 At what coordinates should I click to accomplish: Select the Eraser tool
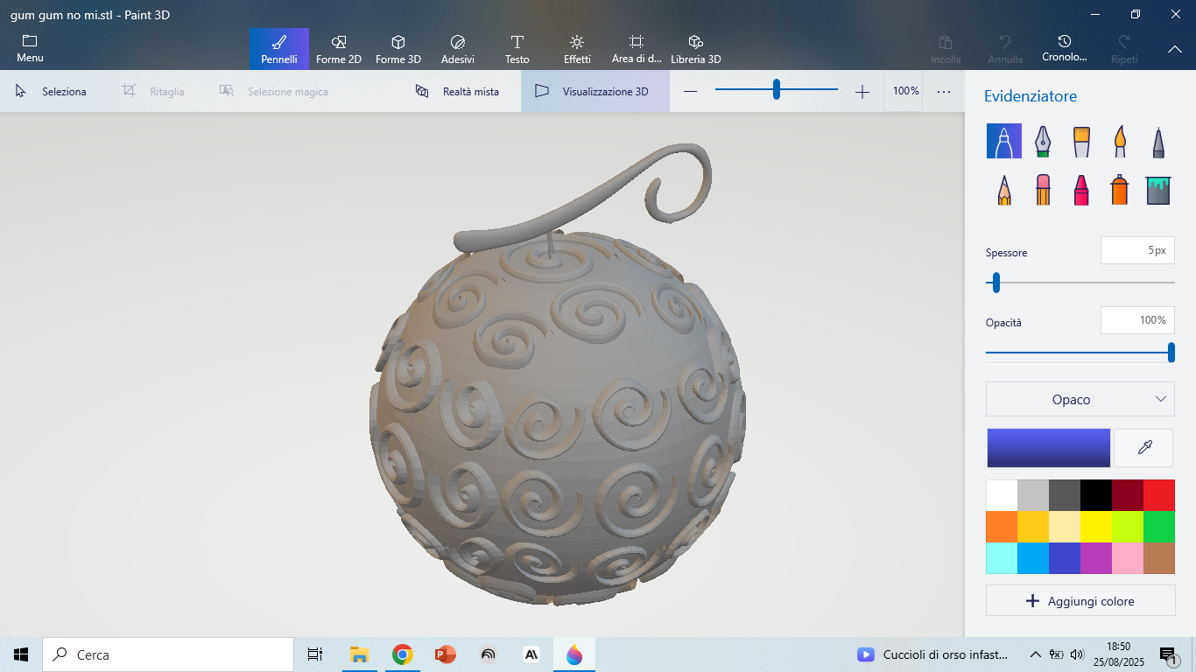1043,189
